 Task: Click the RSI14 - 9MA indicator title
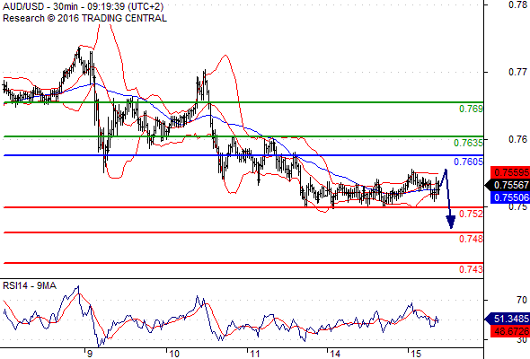(30, 285)
